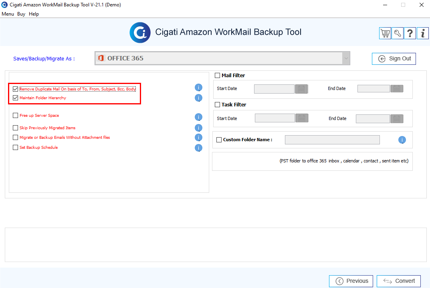Check the Custom Folder Name checkbox
Screen dimensions: 430x288
[x=219, y=140]
